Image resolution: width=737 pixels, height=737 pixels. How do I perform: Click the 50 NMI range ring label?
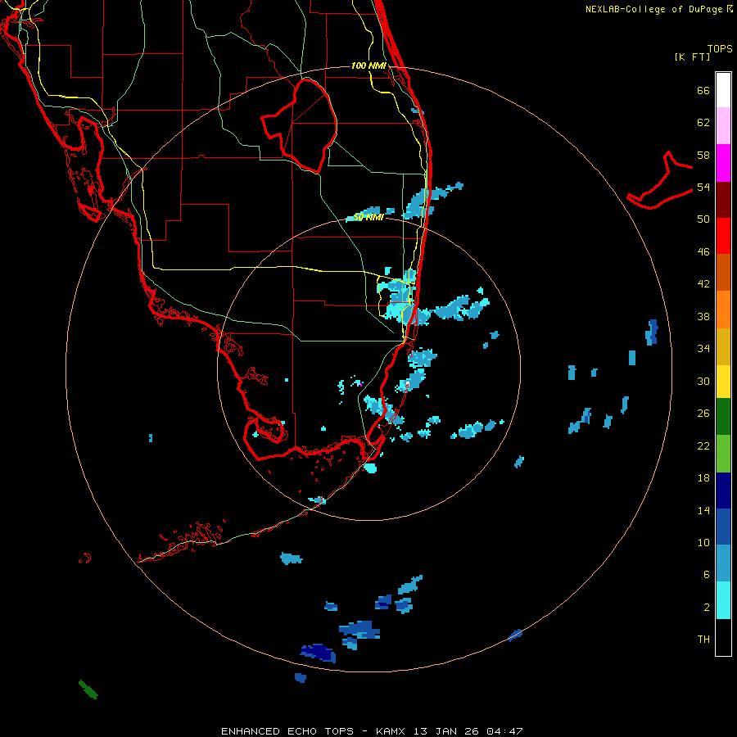click(x=368, y=217)
